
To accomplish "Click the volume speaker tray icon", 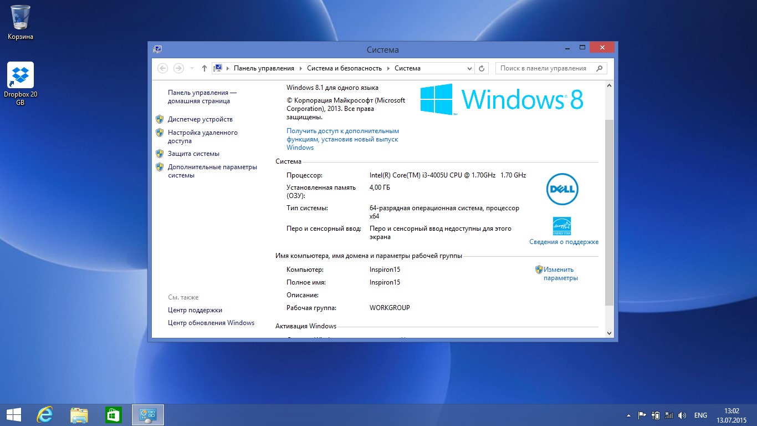I will (682, 415).
